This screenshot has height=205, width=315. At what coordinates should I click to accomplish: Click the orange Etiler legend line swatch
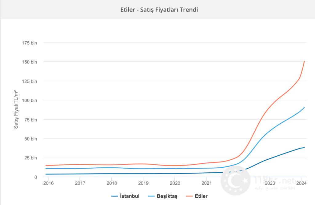click(189, 196)
